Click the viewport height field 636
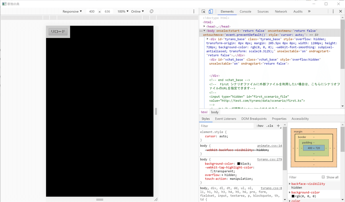Viewport: 345px width, 202px height. pos(107,12)
